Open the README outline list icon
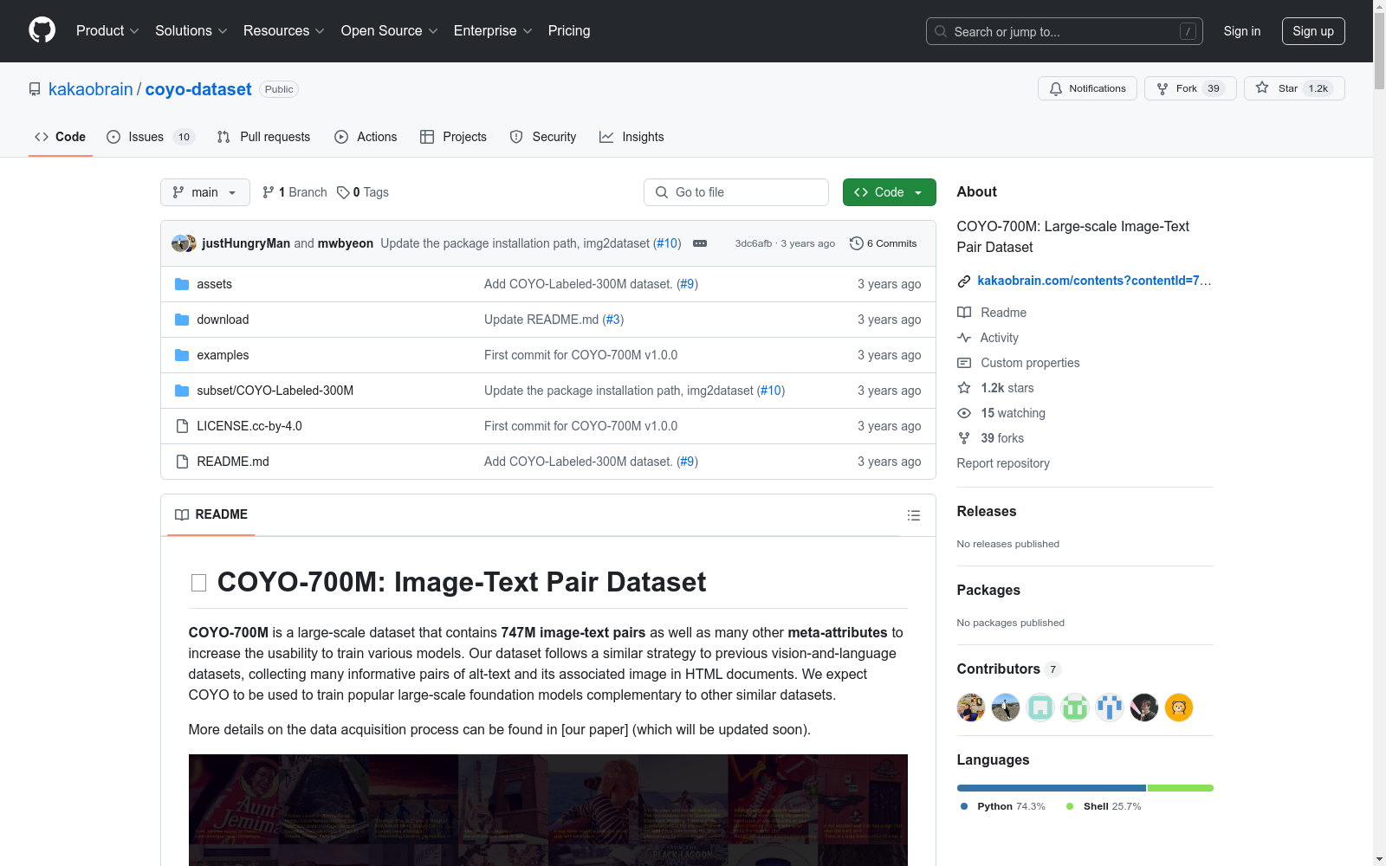 pyautogui.click(x=913, y=515)
